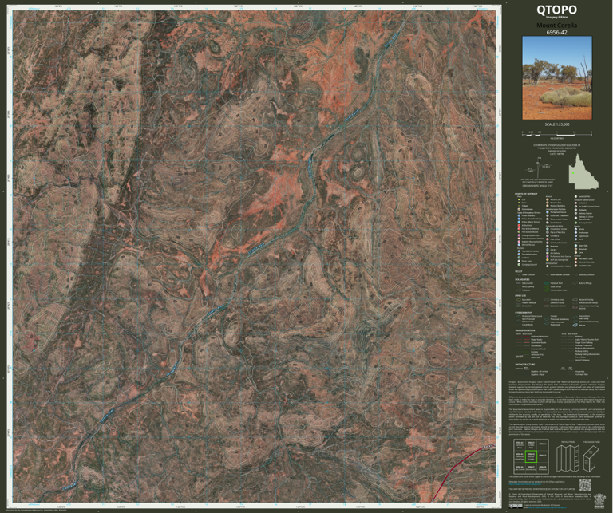Open the QTopo application URL link
The width and height of the screenshot is (613, 513).
click(525, 484)
